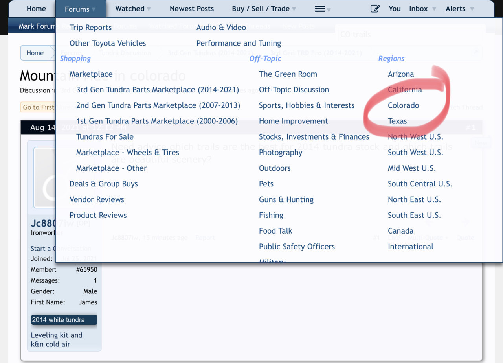The image size is (503, 363).
Task: Open the Canada regional forum
Action: click(x=400, y=231)
